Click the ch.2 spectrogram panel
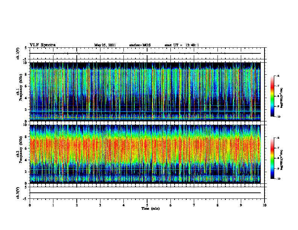The width and height of the screenshot is (298, 230). coord(145,154)
